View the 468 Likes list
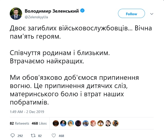 click(x=39, y=123)
